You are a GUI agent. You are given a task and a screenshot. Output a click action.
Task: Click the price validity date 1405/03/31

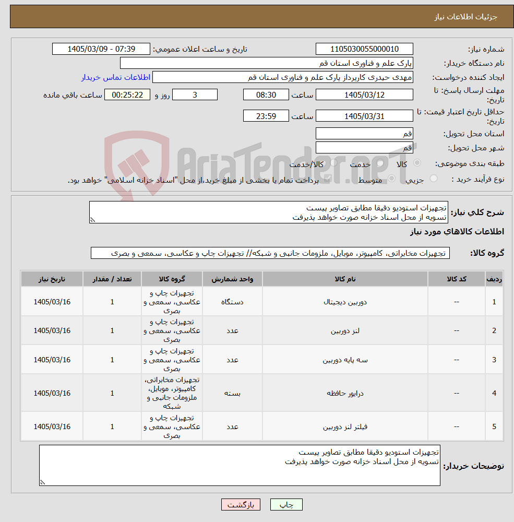[x=364, y=116]
